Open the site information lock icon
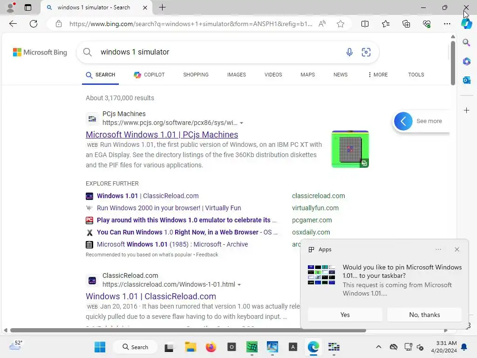Image resolution: width=477 pixels, height=358 pixels. [59, 24]
